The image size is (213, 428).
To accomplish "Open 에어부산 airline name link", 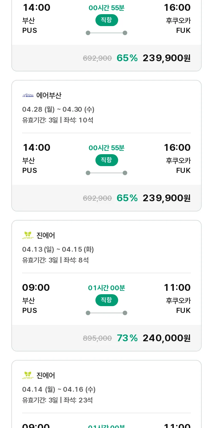I will tap(49, 96).
